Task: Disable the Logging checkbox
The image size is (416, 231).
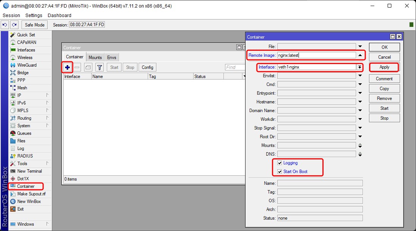Action: pos(280,163)
